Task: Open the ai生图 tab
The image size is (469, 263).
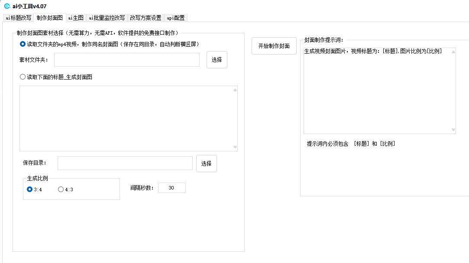Action: [76, 18]
